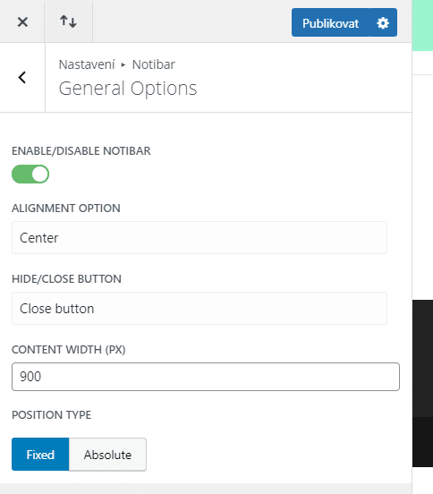Image resolution: width=433 pixels, height=494 pixels.
Task: Click the Publikovat button
Action: (330, 22)
